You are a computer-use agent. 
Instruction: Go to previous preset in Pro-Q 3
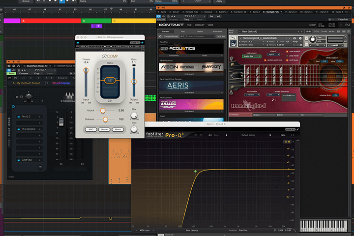(x=227, y=135)
